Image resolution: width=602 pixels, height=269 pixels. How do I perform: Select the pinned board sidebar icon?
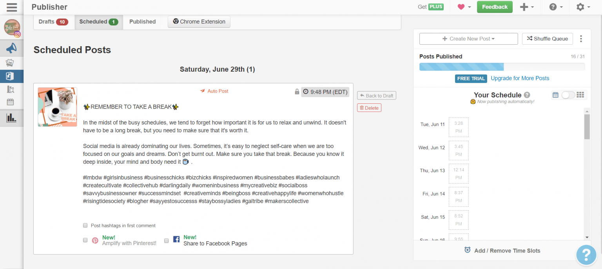11,76
